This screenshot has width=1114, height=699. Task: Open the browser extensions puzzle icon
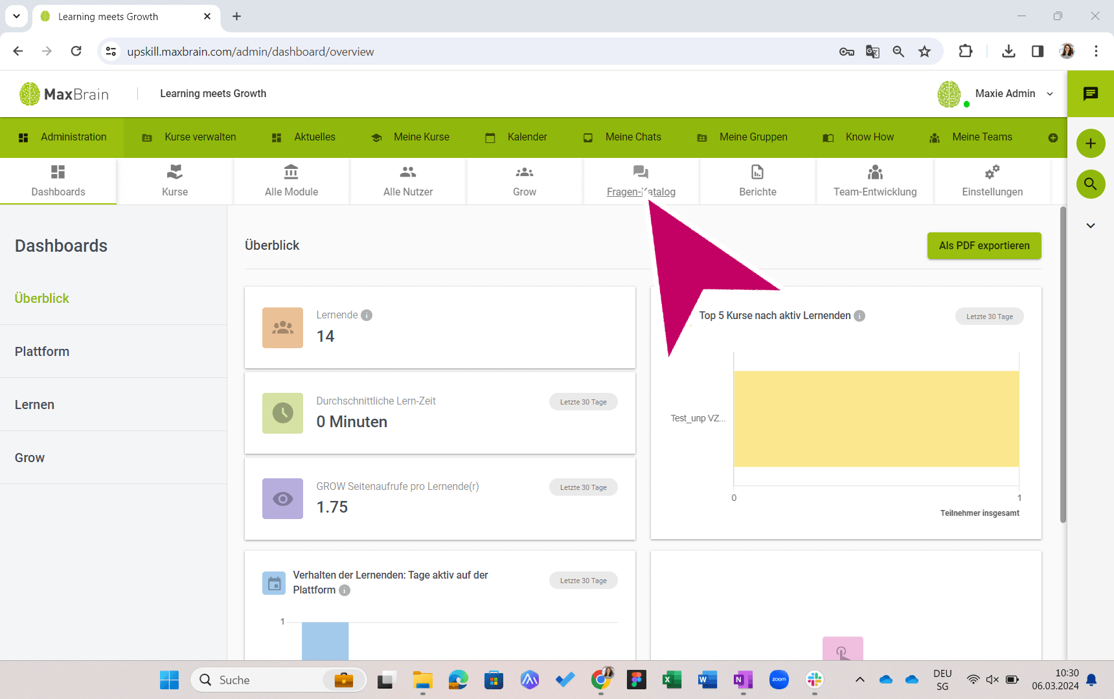pos(966,51)
